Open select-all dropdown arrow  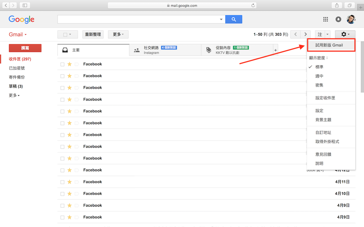(70, 34)
